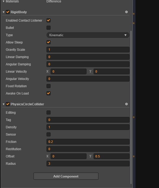Screen dimensions: 159x188
Task: Collapse the Materials list arrow
Action: pos(4,1)
